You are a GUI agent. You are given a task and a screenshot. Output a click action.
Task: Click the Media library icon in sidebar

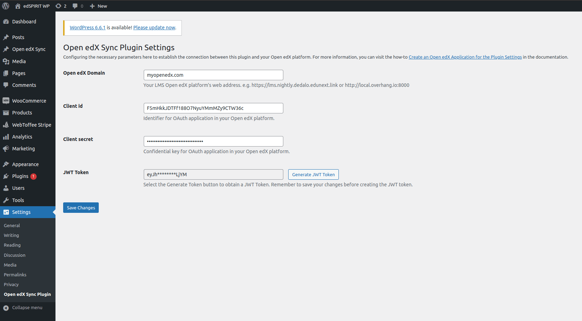pyautogui.click(x=6, y=61)
